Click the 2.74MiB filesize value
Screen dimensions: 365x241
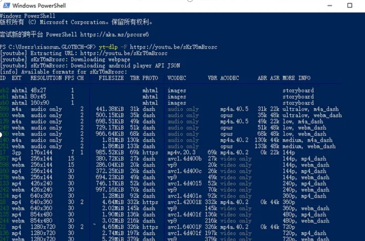pos(113,233)
